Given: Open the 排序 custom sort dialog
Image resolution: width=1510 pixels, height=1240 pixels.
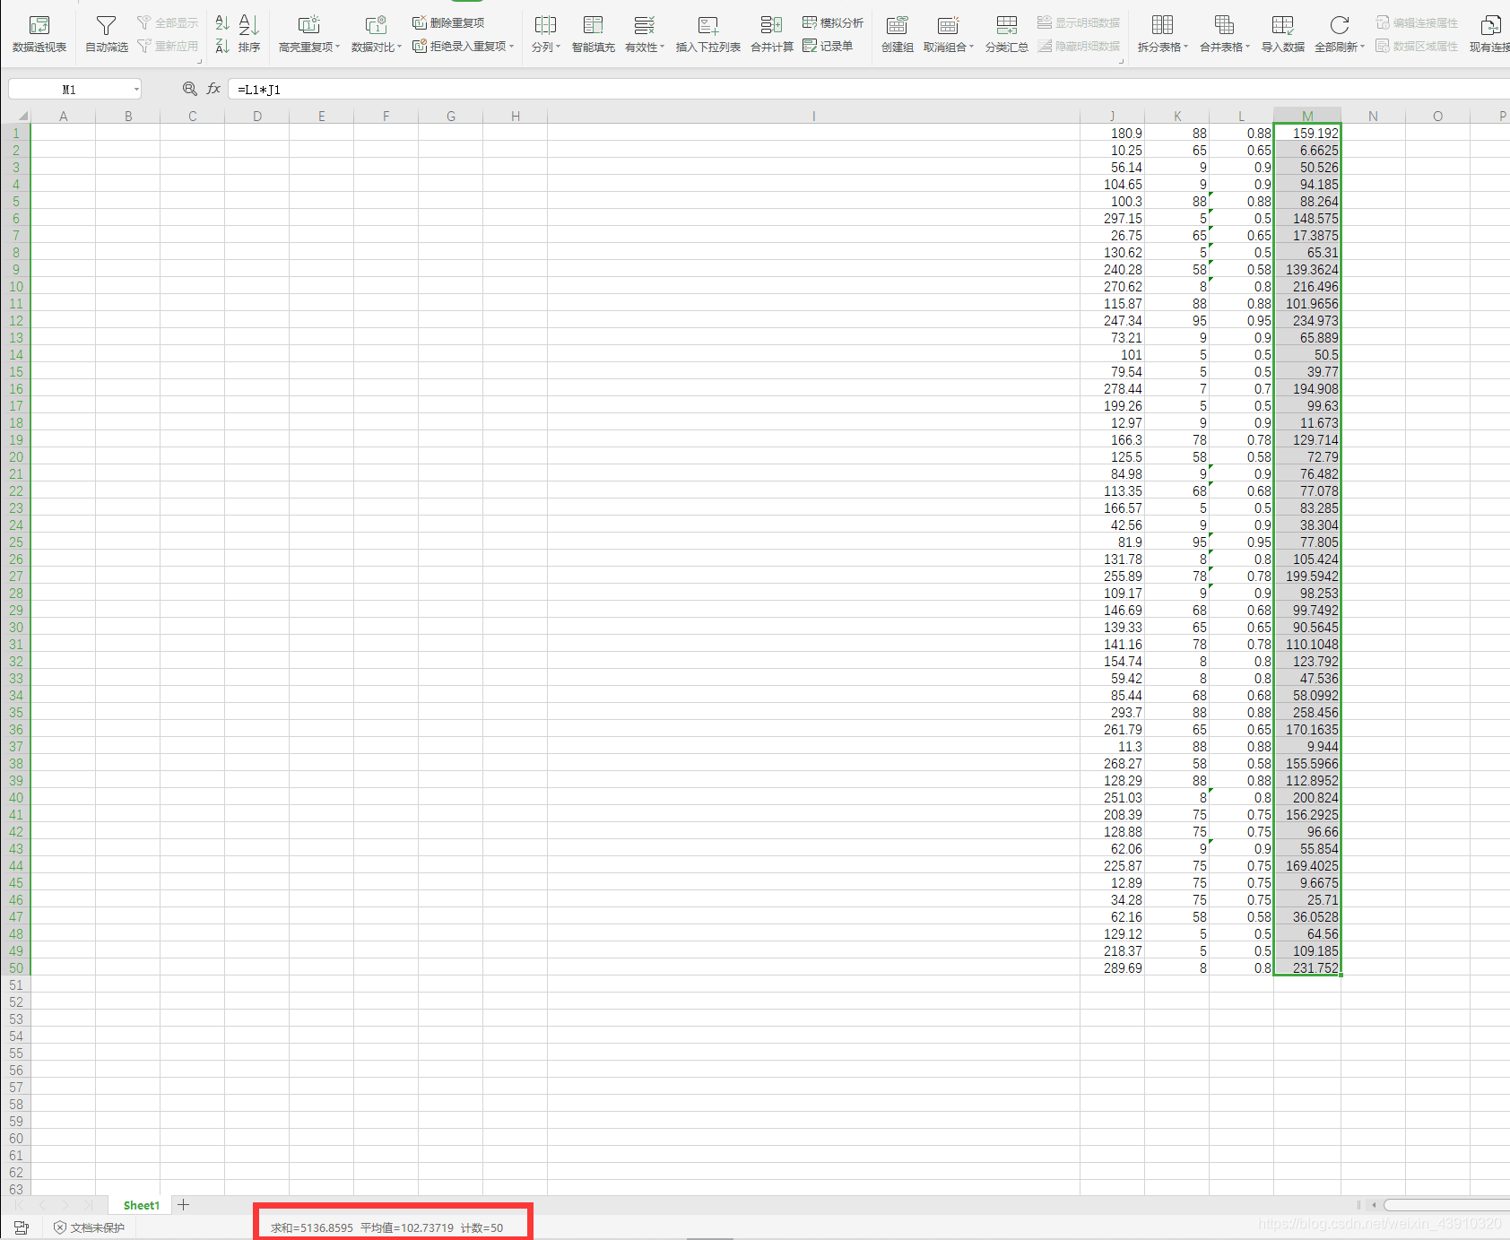Looking at the screenshot, I should (249, 33).
